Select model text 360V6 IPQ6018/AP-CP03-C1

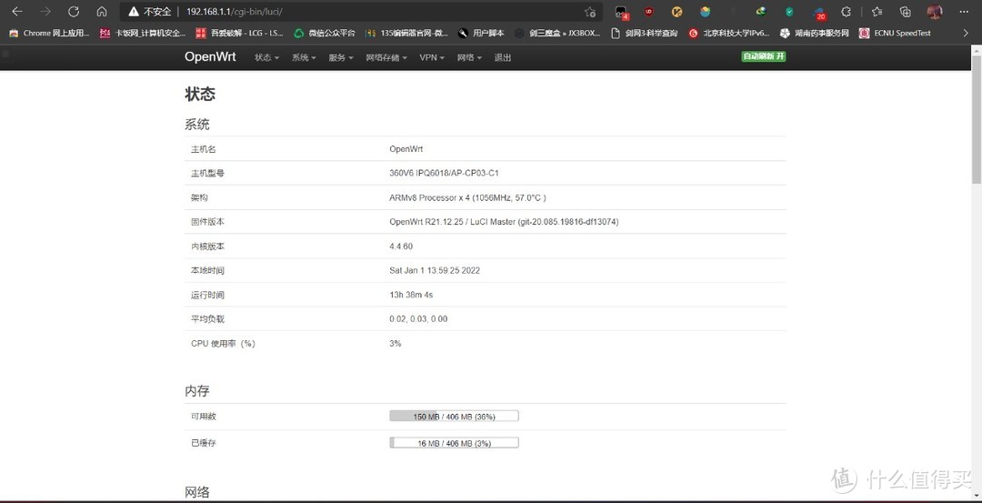(x=444, y=173)
